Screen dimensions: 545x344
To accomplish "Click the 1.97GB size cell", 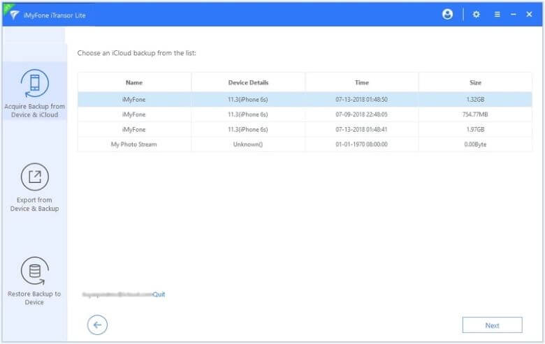I will pyautogui.click(x=475, y=130).
